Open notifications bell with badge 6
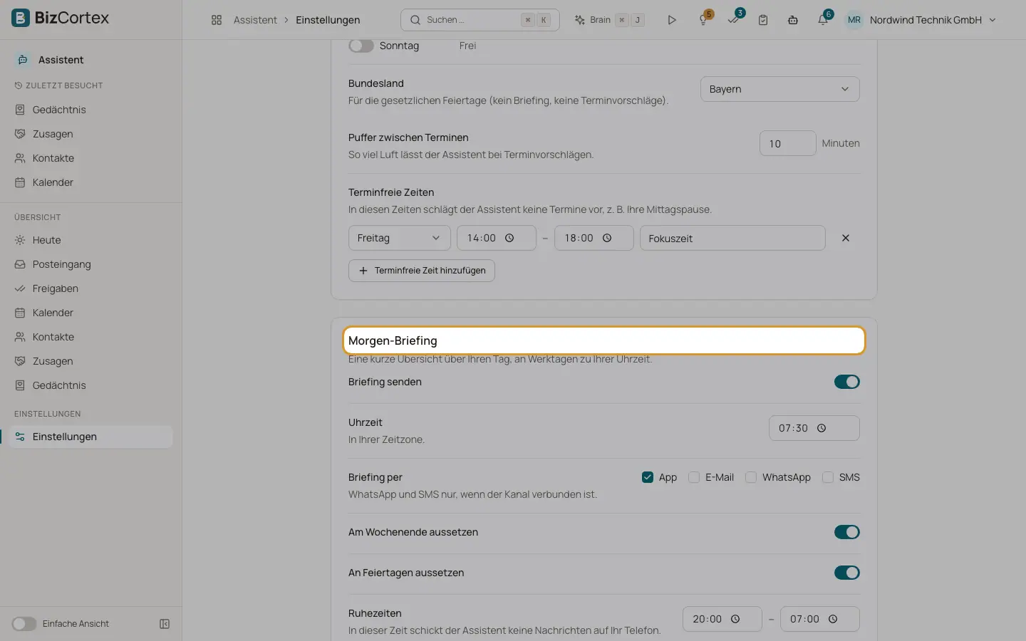The image size is (1026, 641). (823, 20)
